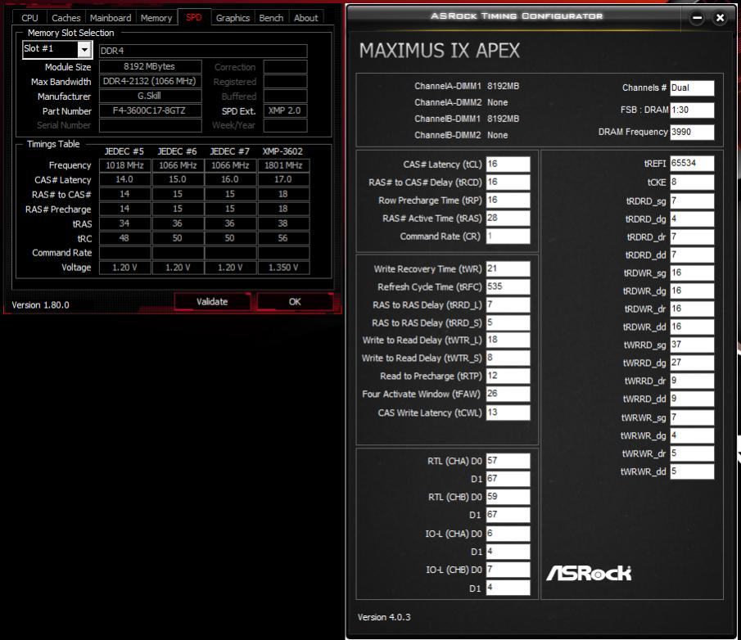Click the XMP-3602 voltage 1.350 V cell
741x640 pixels.
(x=283, y=268)
